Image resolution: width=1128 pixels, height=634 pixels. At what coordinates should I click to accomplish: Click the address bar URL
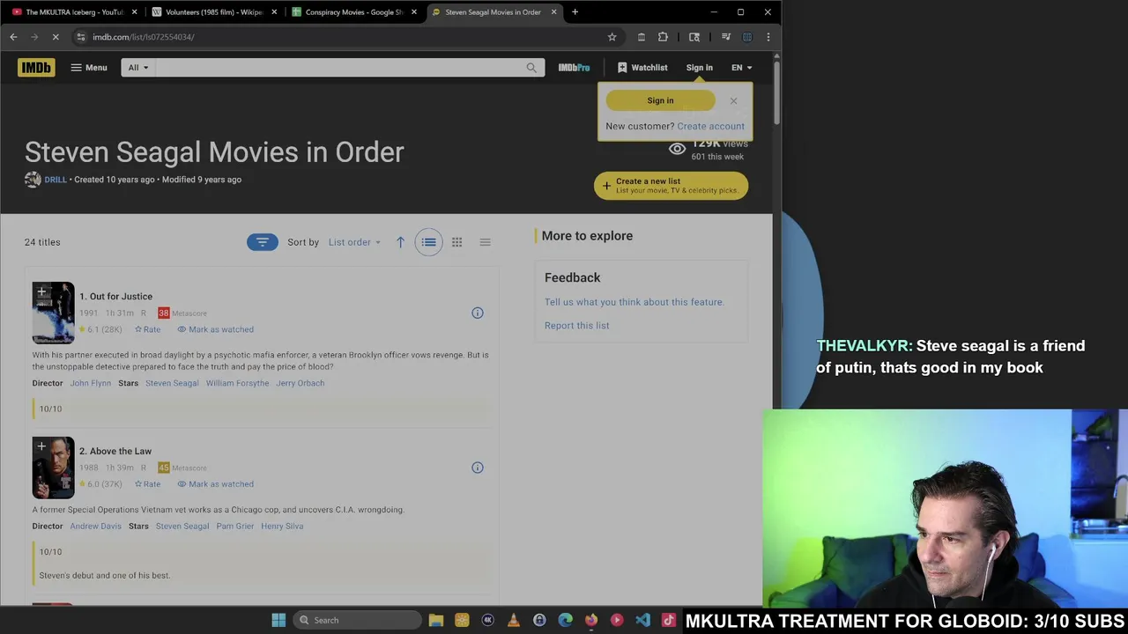pos(144,37)
